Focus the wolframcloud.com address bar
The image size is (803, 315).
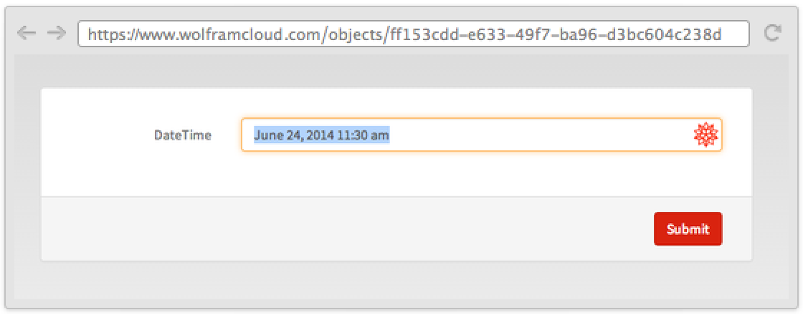click(413, 34)
